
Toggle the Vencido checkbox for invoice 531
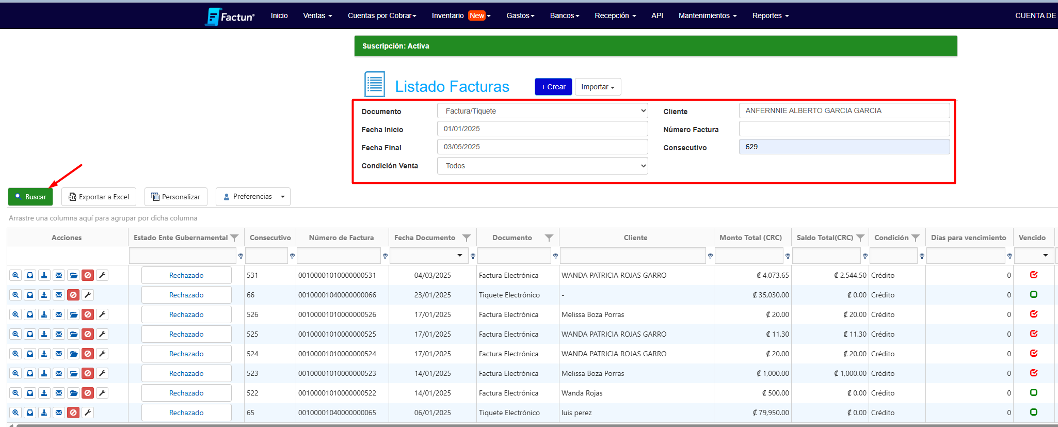click(x=1034, y=275)
